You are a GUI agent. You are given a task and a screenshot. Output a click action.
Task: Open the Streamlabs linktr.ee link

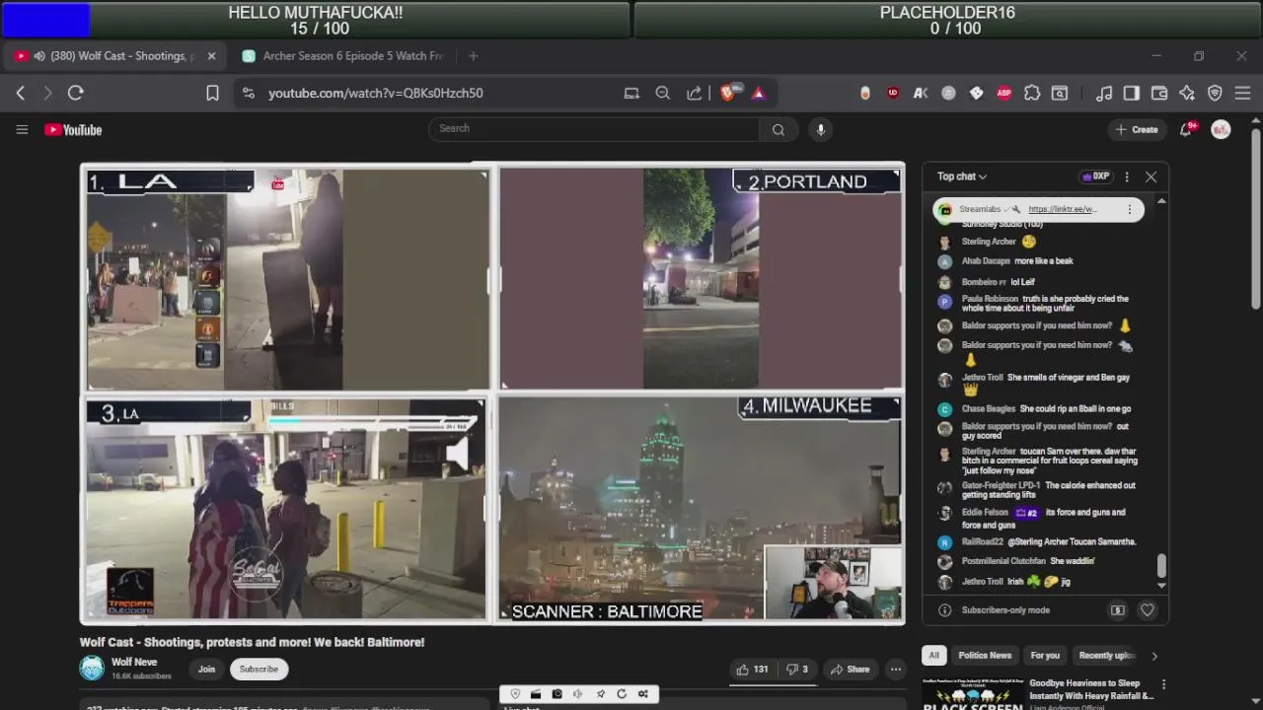tap(1062, 209)
